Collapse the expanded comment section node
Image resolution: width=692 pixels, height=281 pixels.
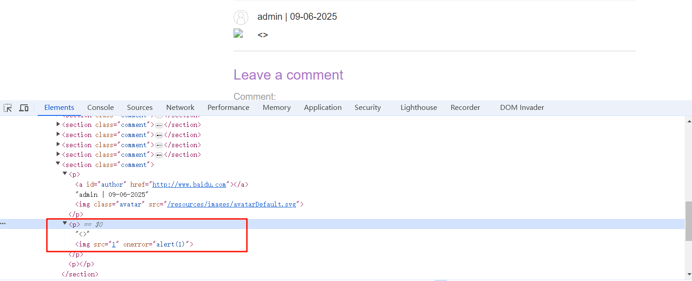(x=58, y=164)
